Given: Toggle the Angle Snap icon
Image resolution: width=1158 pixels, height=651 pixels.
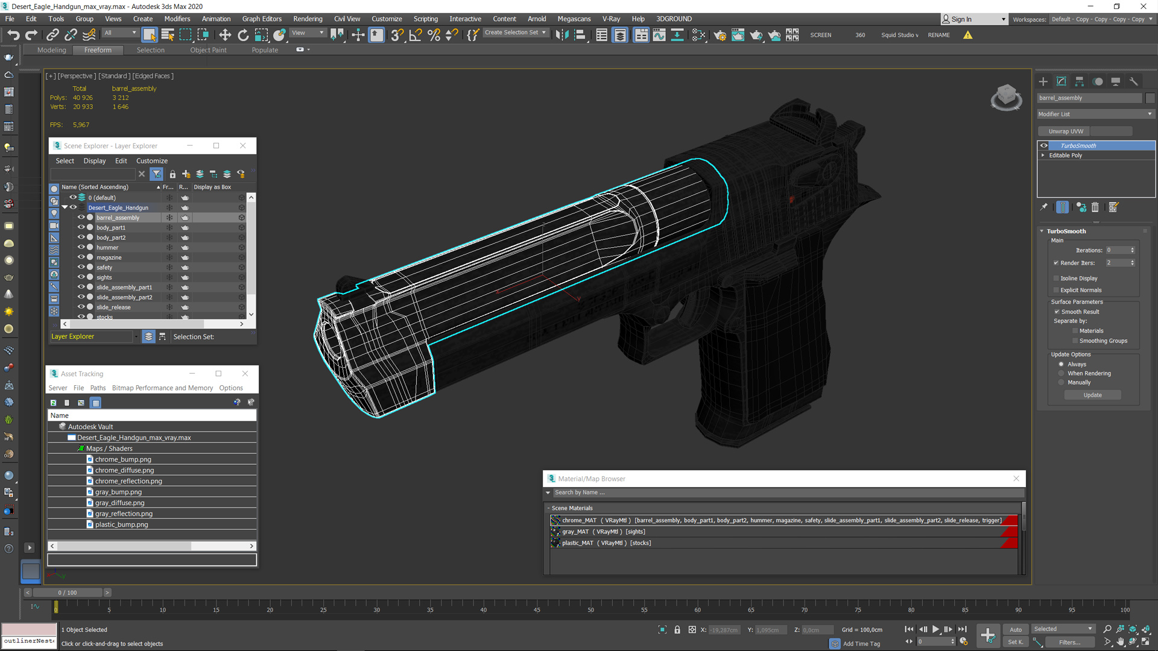Looking at the screenshot, I should click(416, 35).
